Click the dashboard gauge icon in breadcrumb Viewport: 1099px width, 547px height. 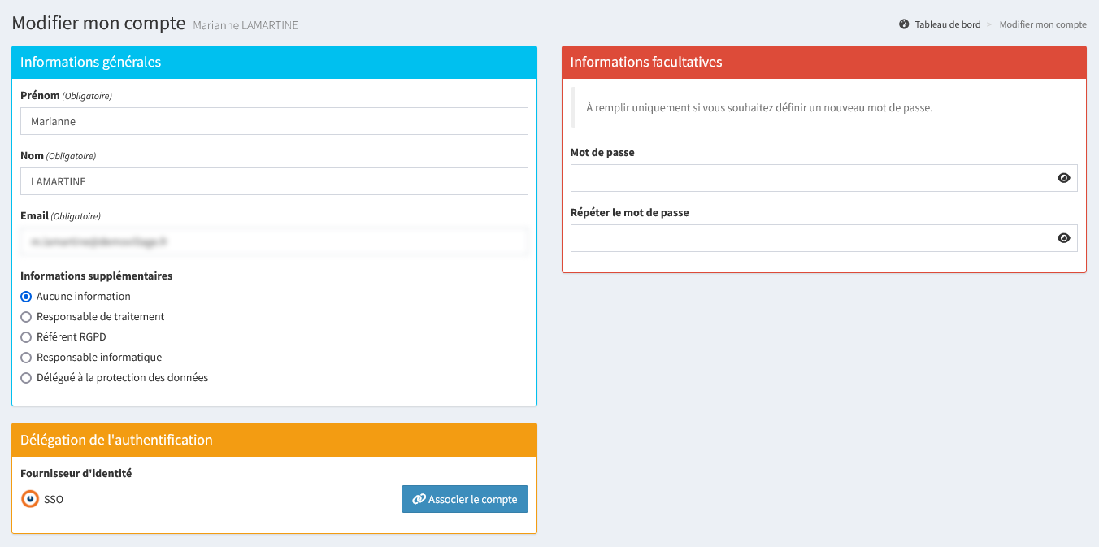pyautogui.click(x=904, y=24)
